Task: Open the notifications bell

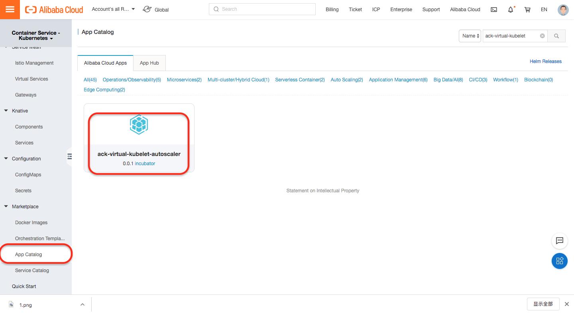Action: click(511, 10)
